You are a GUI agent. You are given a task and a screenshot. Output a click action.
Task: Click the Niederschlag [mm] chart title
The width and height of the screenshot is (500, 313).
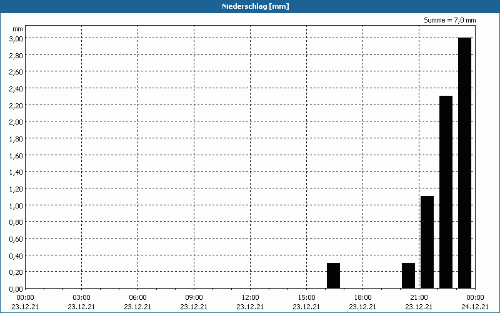pos(256,6)
